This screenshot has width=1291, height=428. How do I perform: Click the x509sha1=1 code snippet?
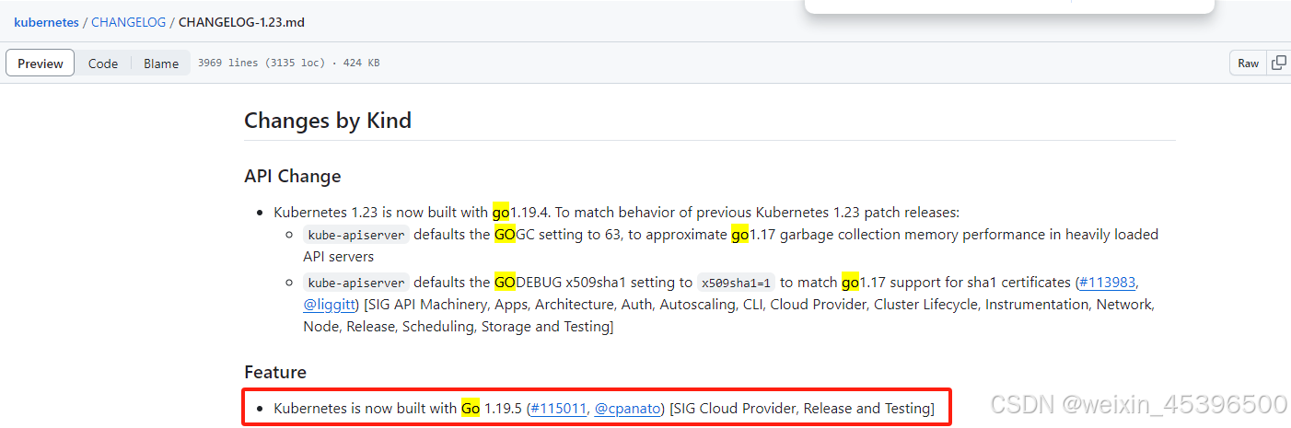tap(737, 283)
